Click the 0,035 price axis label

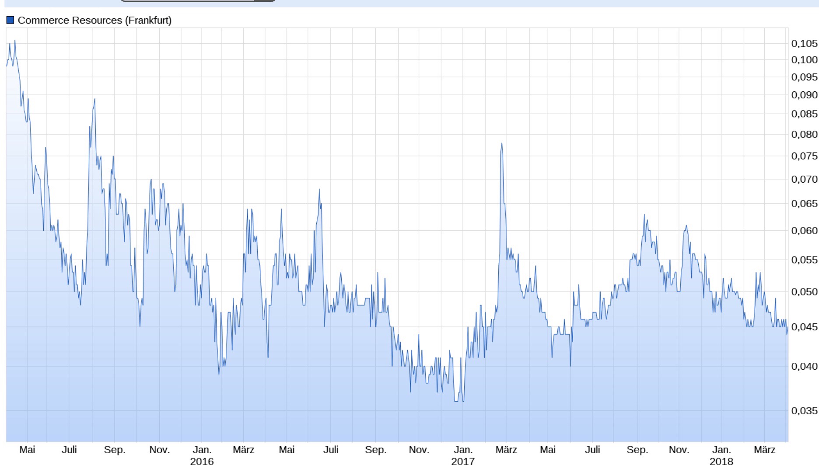[804, 410]
